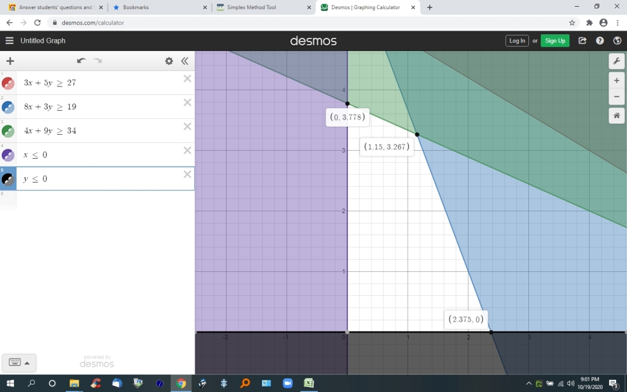Close the Simplex Method Tool tab
Image resolution: width=627 pixels, height=392 pixels.
pyautogui.click(x=309, y=7)
